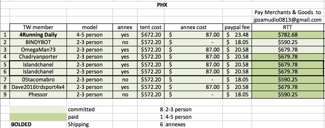Select the 4Running Daily member cell
The image size is (325, 128).
(x=38, y=35)
